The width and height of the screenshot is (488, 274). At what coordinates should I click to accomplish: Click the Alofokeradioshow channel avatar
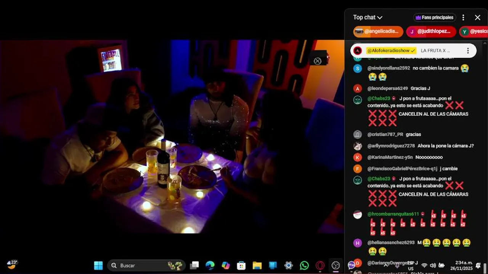coord(358,51)
